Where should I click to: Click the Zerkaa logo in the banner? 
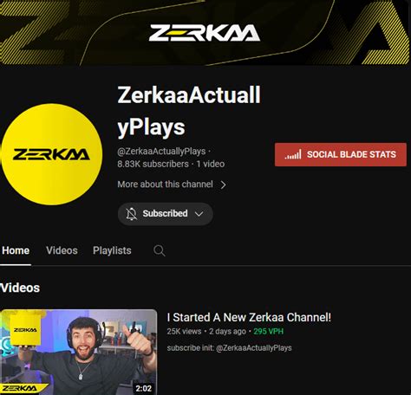coord(205,33)
